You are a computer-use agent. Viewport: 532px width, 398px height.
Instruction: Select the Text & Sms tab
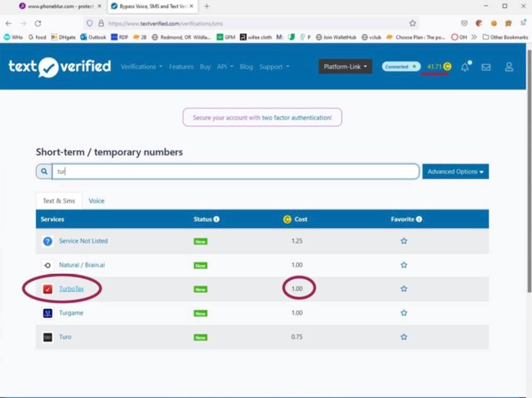58,201
